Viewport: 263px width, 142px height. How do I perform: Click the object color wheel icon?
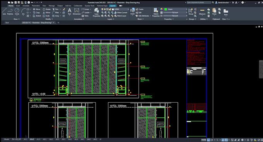pos(162,9)
